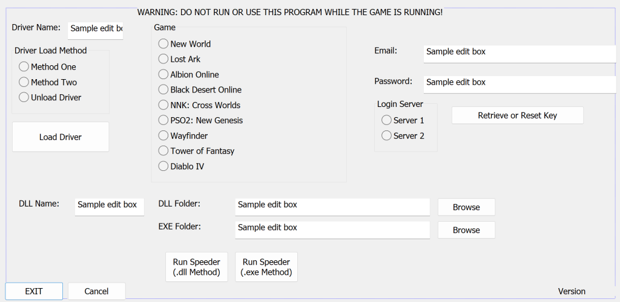Focus the Password input field
The width and height of the screenshot is (620, 302).
[520, 85]
